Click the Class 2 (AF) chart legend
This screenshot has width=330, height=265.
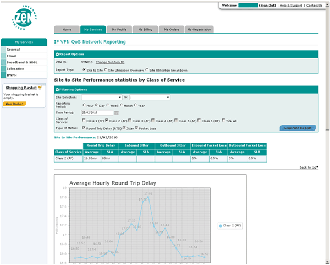[230, 226]
